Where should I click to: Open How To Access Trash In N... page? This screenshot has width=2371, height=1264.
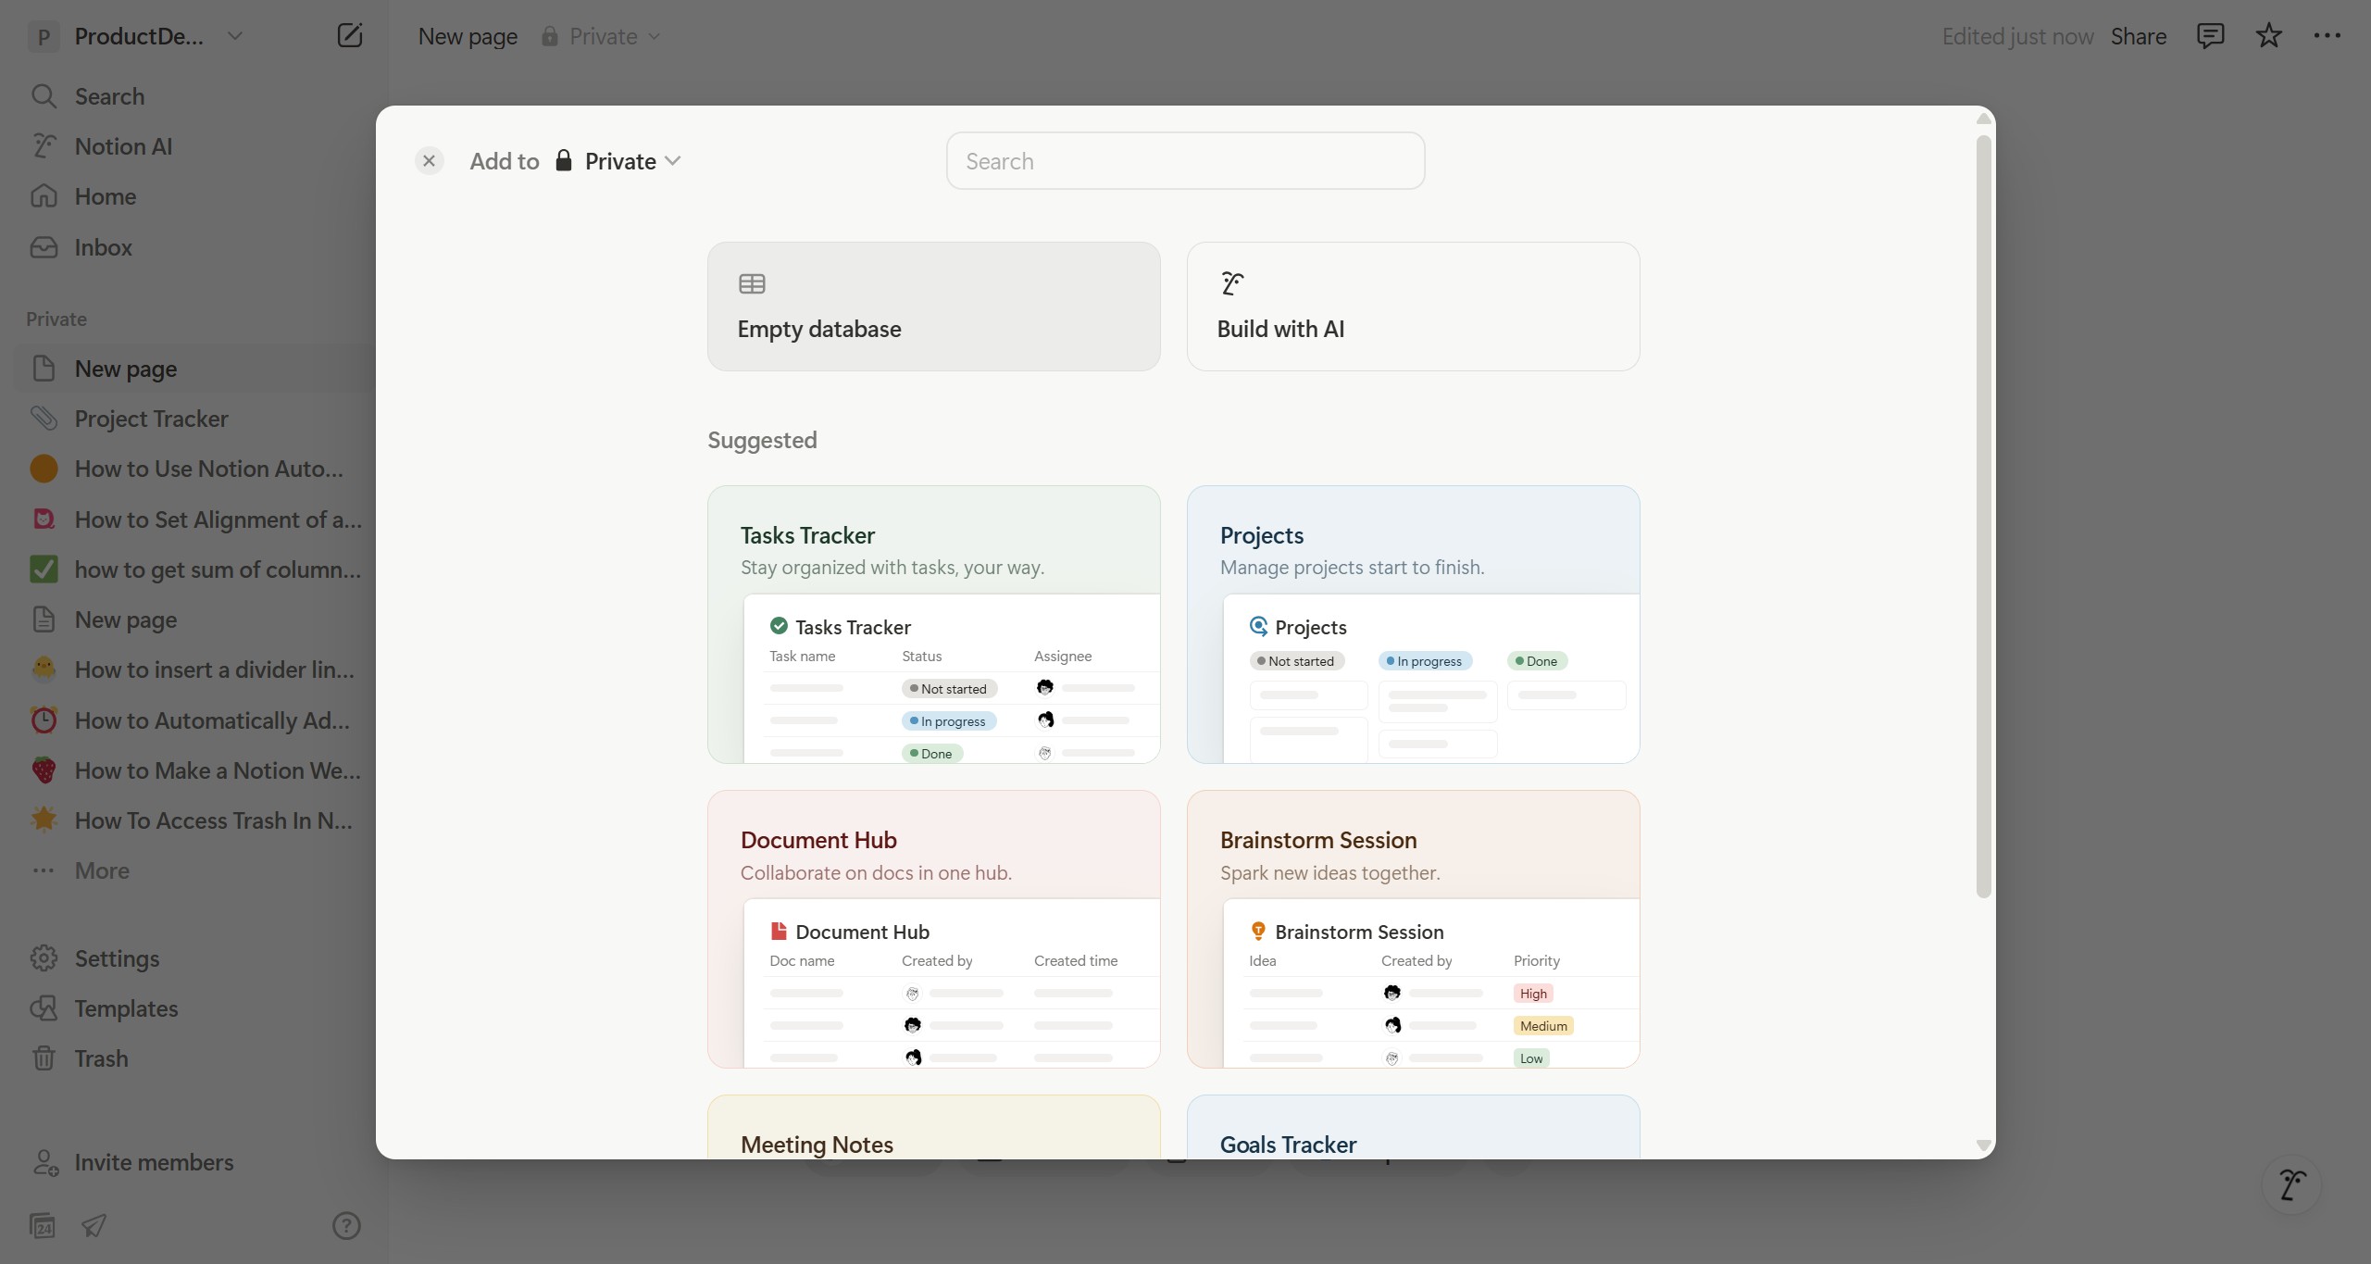[x=193, y=820]
